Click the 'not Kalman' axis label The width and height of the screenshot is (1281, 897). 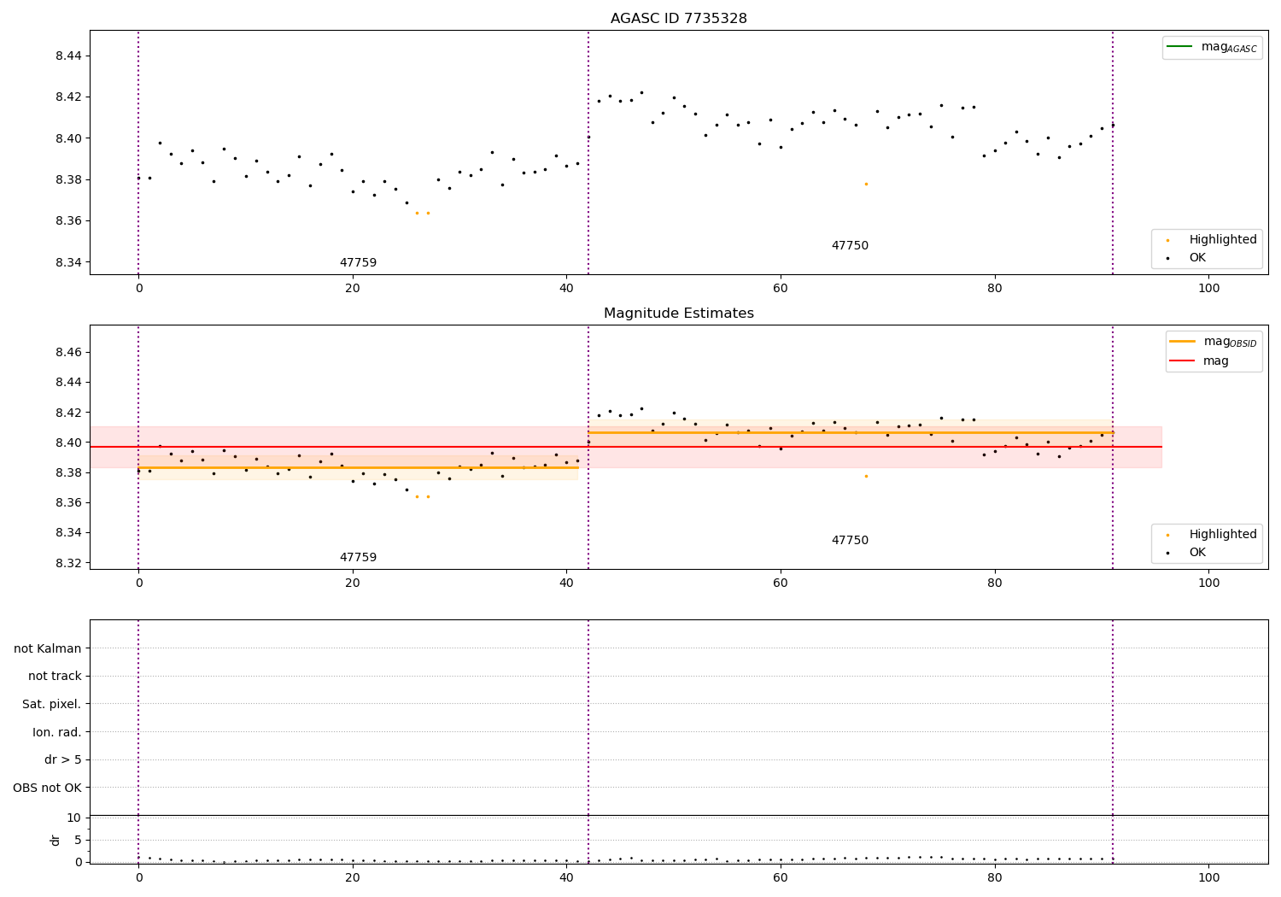(x=48, y=649)
